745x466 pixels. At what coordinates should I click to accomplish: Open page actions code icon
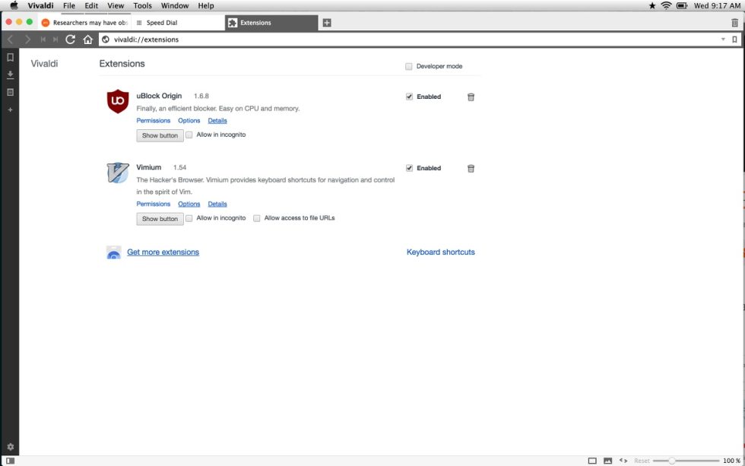point(623,461)
